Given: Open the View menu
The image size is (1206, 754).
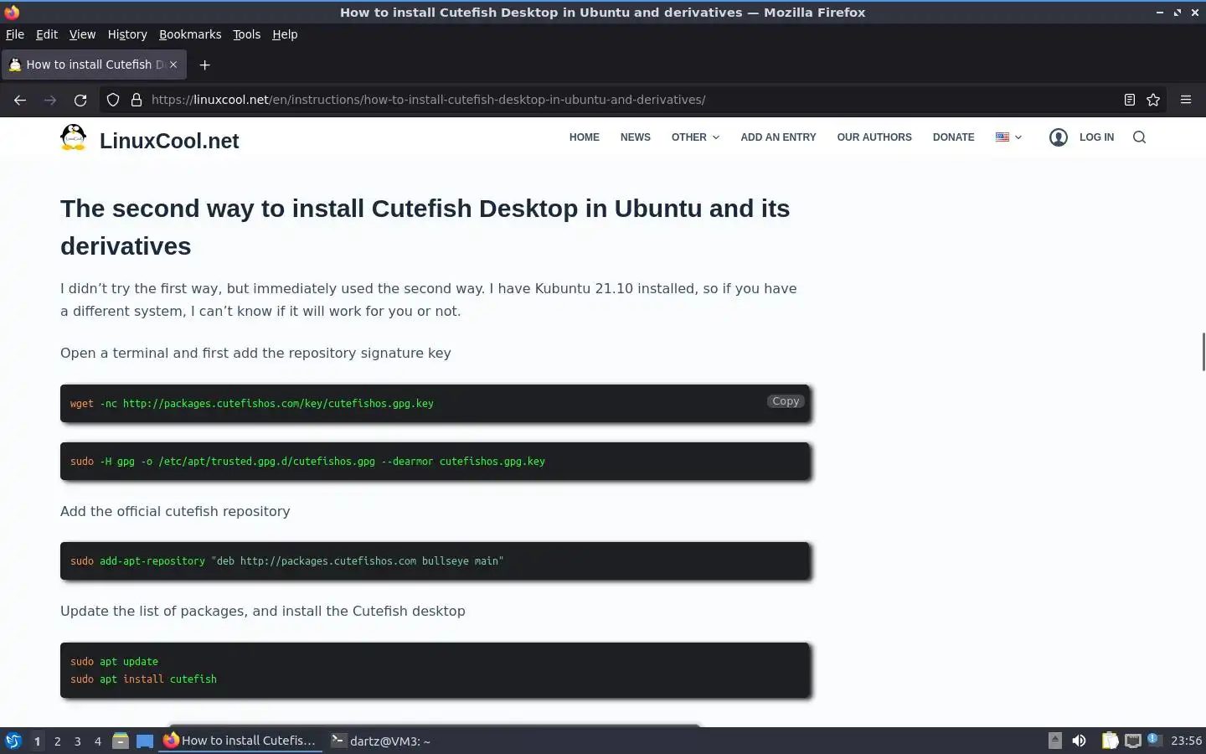Looking at the screenshot, I should tap(82, 34).
